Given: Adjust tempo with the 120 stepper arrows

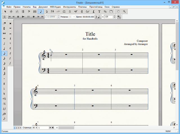Looking at the screenshot, I should (x=114, y=17).
